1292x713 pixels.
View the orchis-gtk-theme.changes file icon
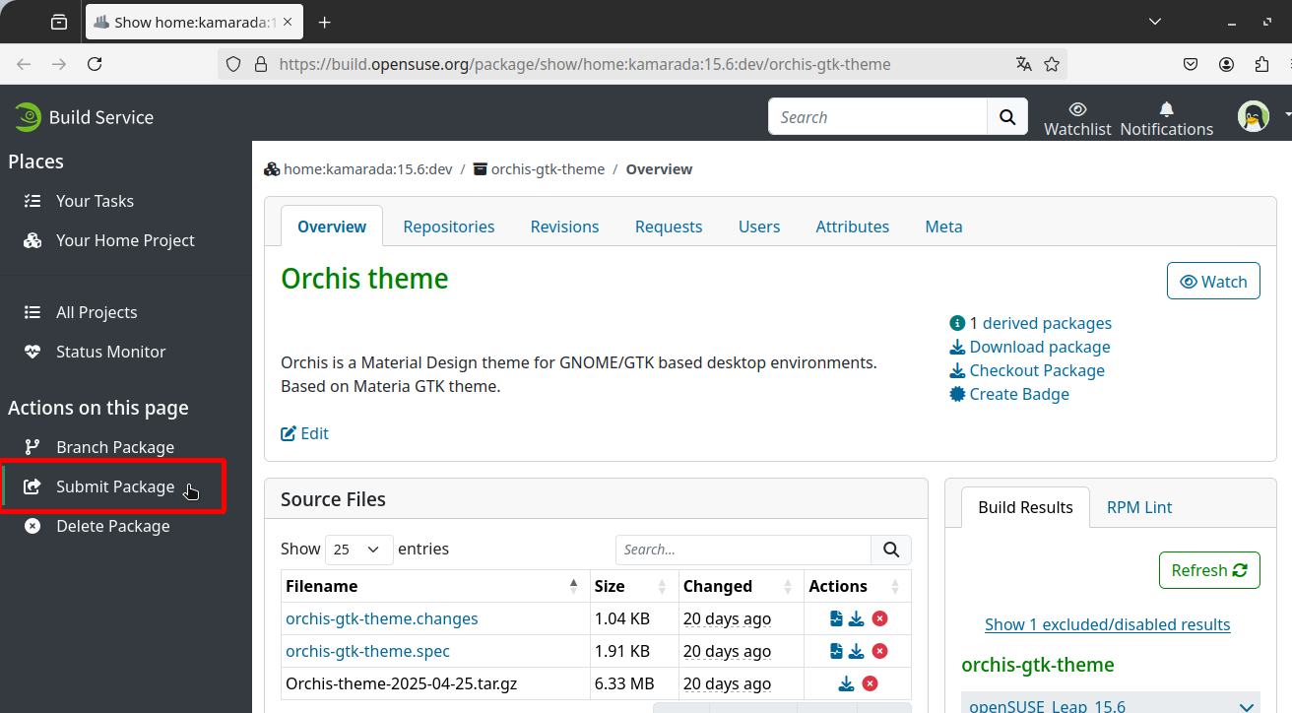(836, 618)
